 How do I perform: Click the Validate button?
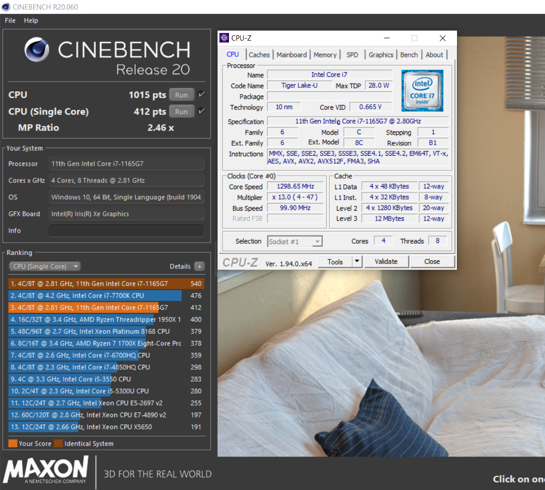[386, 262]
